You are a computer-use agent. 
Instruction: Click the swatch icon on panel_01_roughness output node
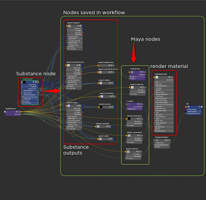pyautogui.click(x=98, y=126)
